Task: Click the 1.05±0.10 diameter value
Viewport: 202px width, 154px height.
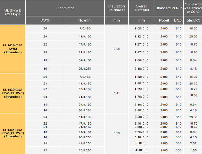Action: [x=142, y=29]
